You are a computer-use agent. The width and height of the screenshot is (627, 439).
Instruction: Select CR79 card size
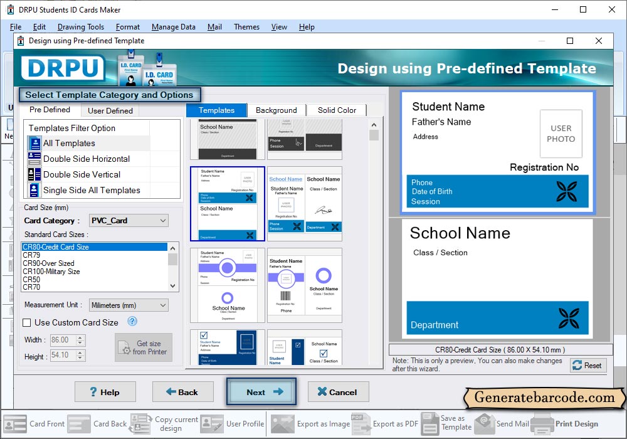[95, 255]
